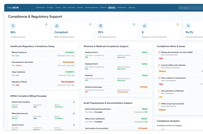Click the Ready badge on Medical Records Documentation
The image size is (203, 134).
(145, 109)
